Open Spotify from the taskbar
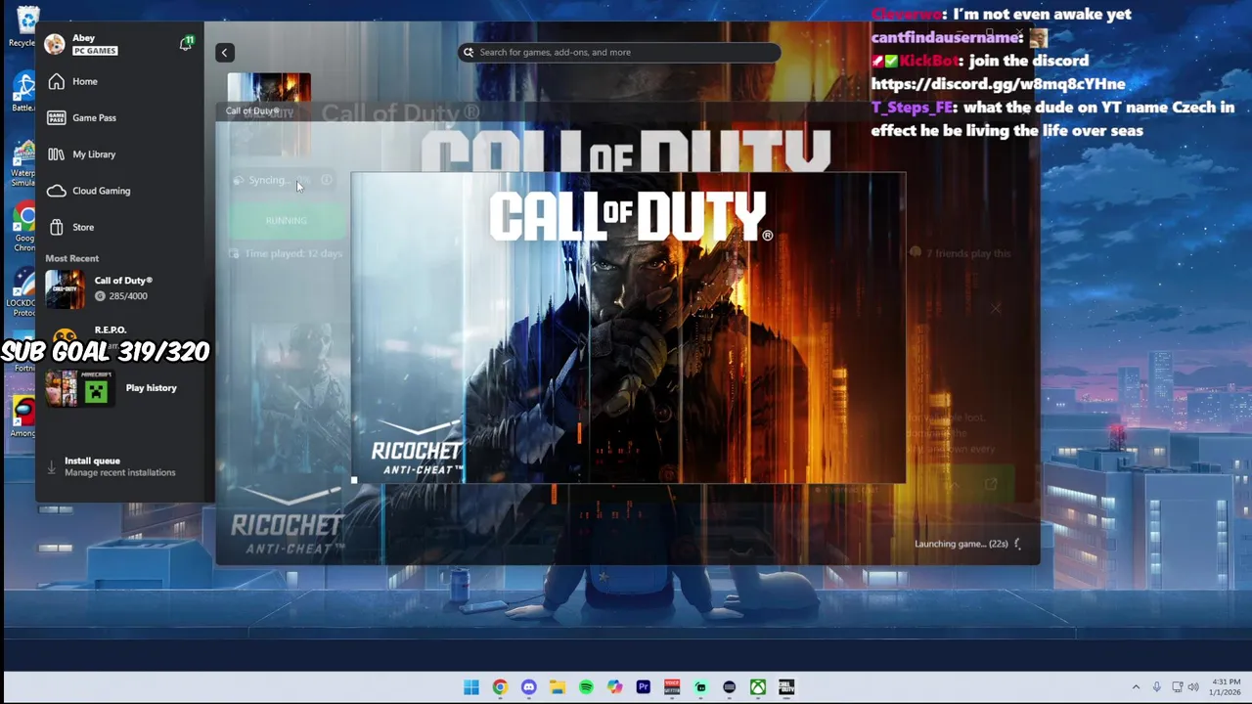The height and width of the screenshot is (704, 1252). tap(586, 687)
